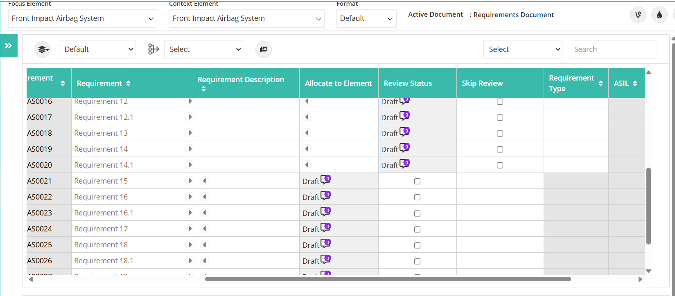Click the right-arrow icon beside Requirement 12

pyautogui.click(x=190, y=101)
